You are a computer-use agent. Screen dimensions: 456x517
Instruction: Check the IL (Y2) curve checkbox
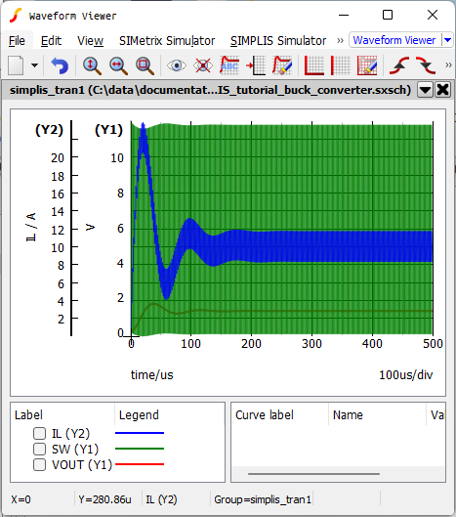pos(39,433)
